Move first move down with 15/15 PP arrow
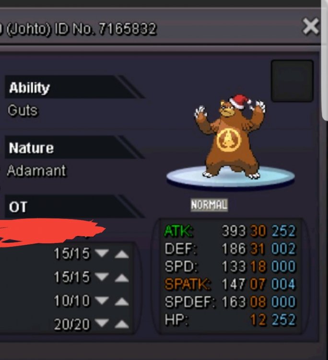Screen dimensions: 328x360 click(x=102, y=253)
